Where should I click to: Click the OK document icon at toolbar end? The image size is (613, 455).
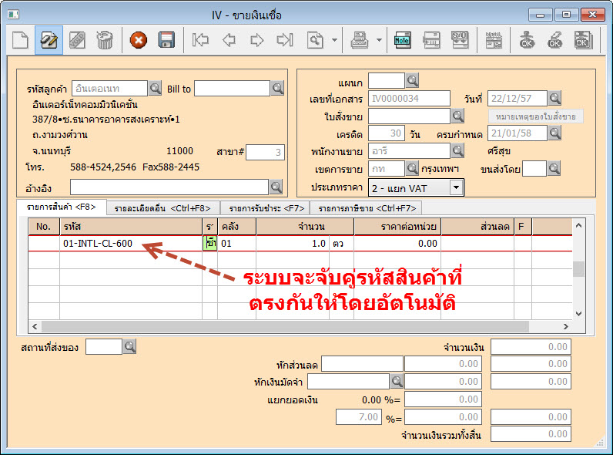[x=583, y=40]
